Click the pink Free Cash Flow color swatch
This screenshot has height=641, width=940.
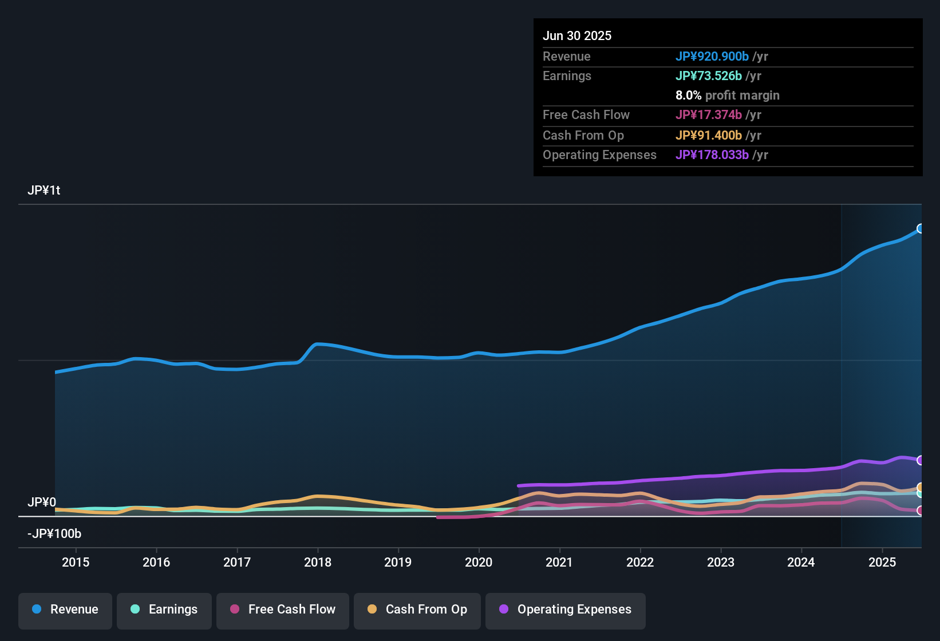point(235,610)
